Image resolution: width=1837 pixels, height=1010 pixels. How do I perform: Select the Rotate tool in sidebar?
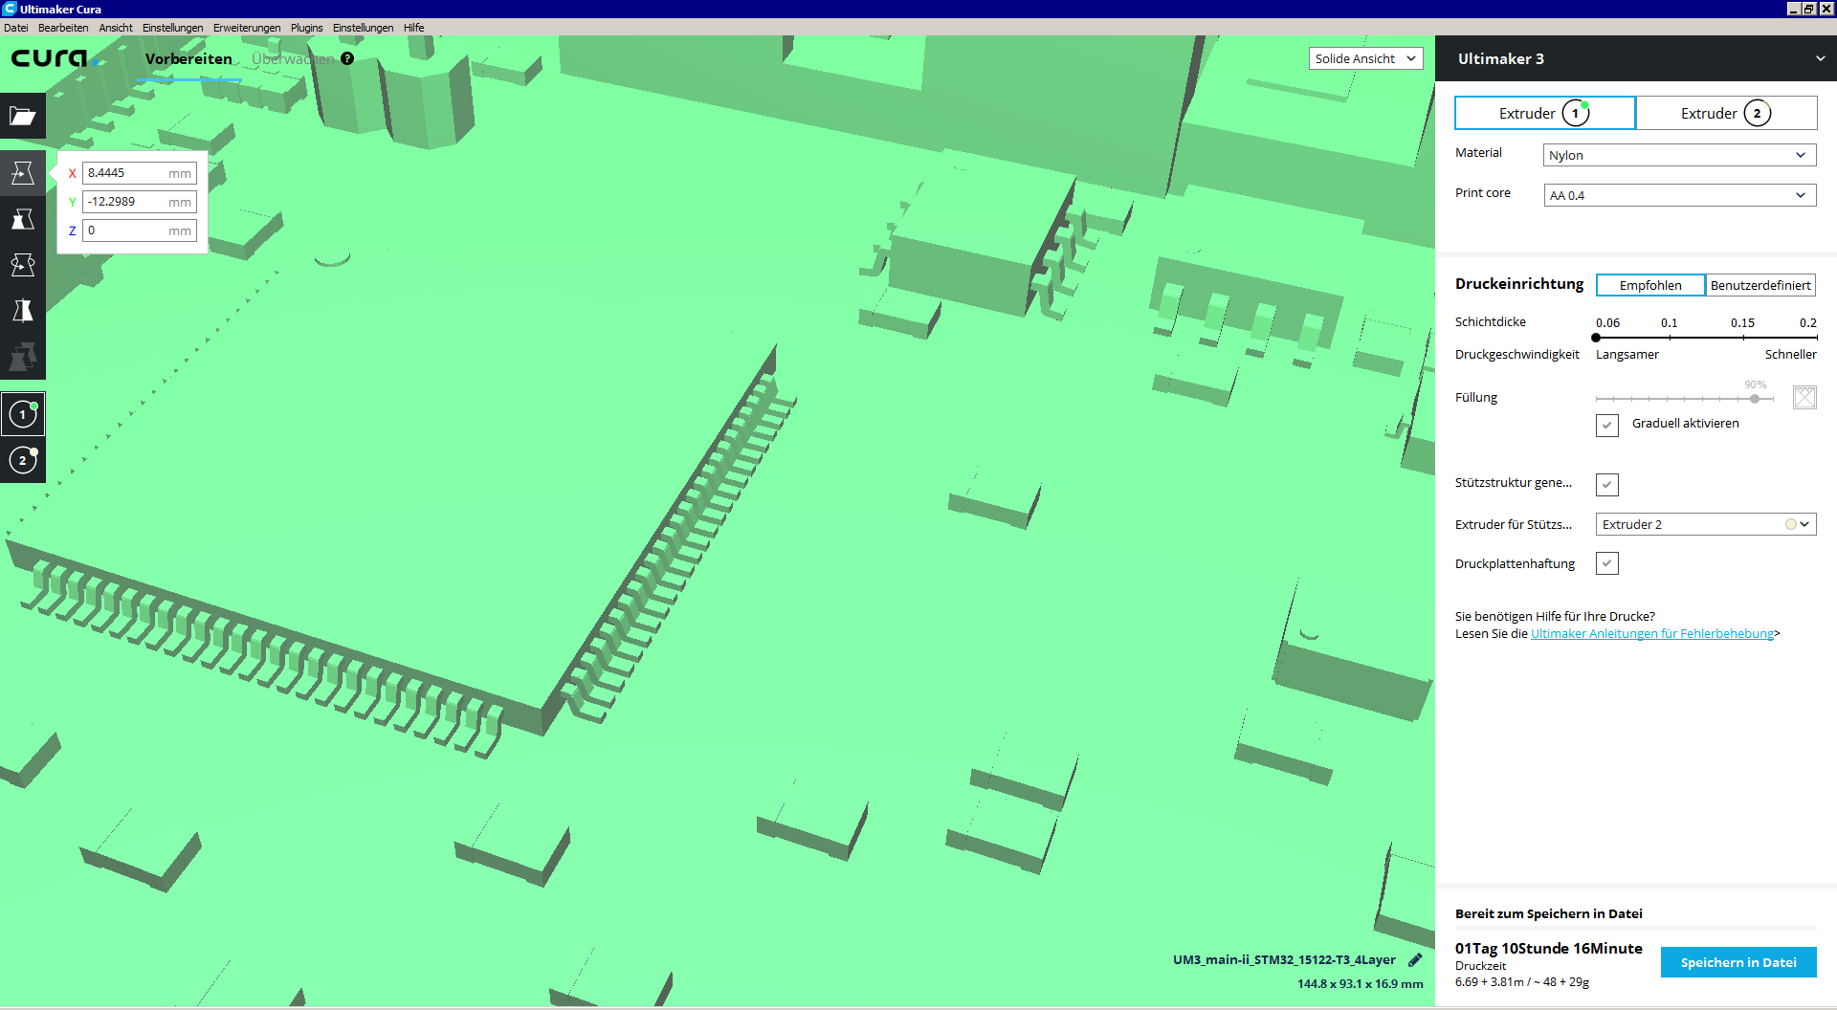click(23, 265)
